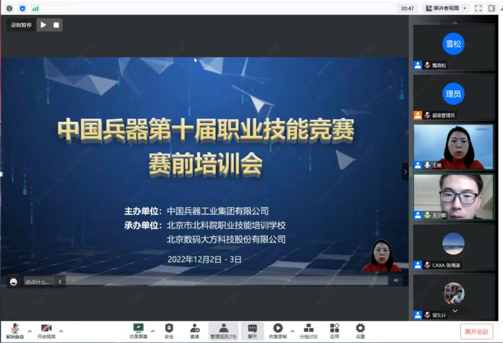Open 管理成员(78) participants panel

click(x=223, y=330)
